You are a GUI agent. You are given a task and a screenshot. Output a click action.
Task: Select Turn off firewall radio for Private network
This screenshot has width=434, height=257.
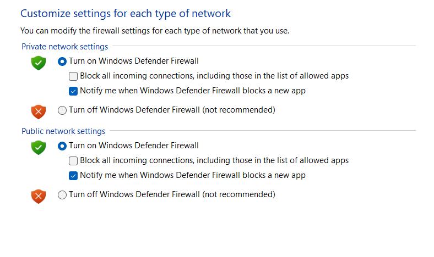[62, 110]
